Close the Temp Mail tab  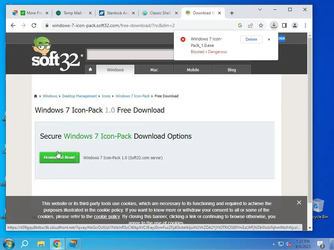point(90,13)
